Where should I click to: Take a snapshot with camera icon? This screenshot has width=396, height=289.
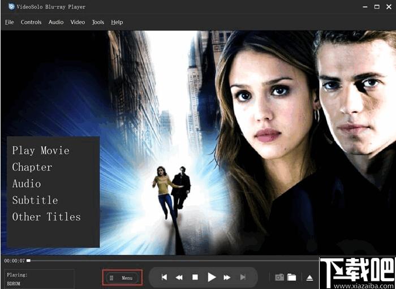pyautogui.click(x=279, y=277)
